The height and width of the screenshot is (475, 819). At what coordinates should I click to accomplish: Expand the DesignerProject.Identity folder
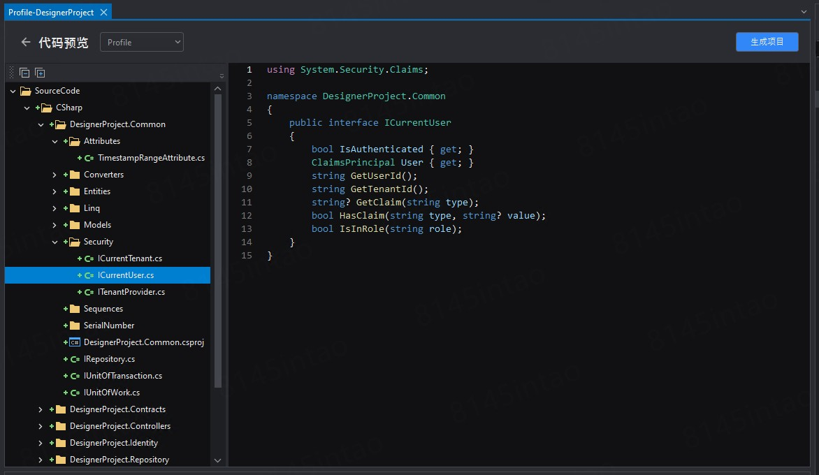41,443
